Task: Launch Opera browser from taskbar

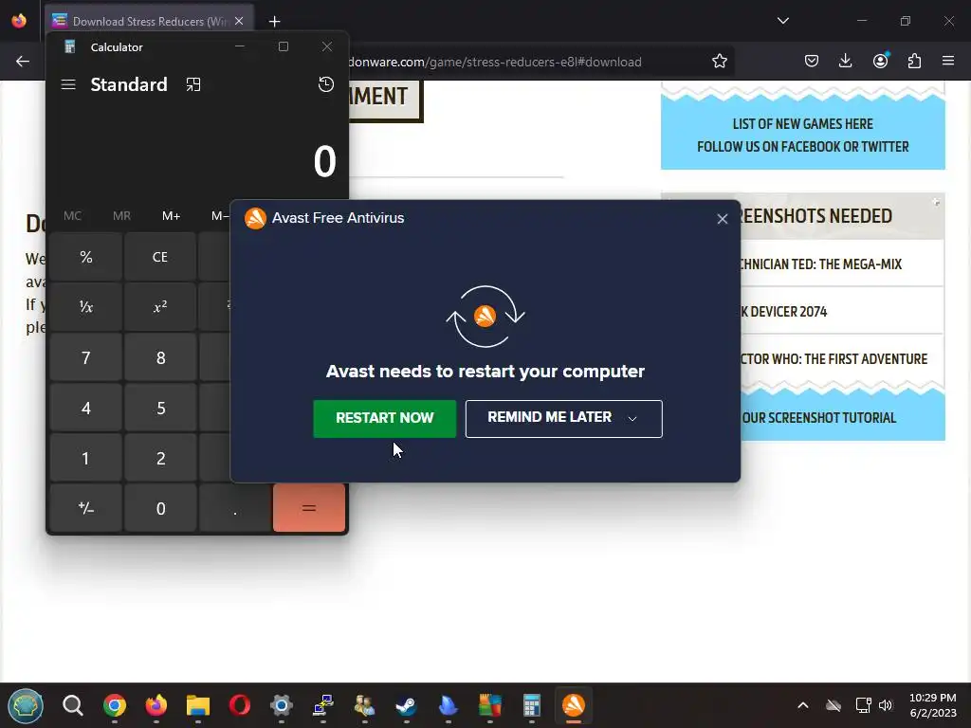Action: click(240, 705)
